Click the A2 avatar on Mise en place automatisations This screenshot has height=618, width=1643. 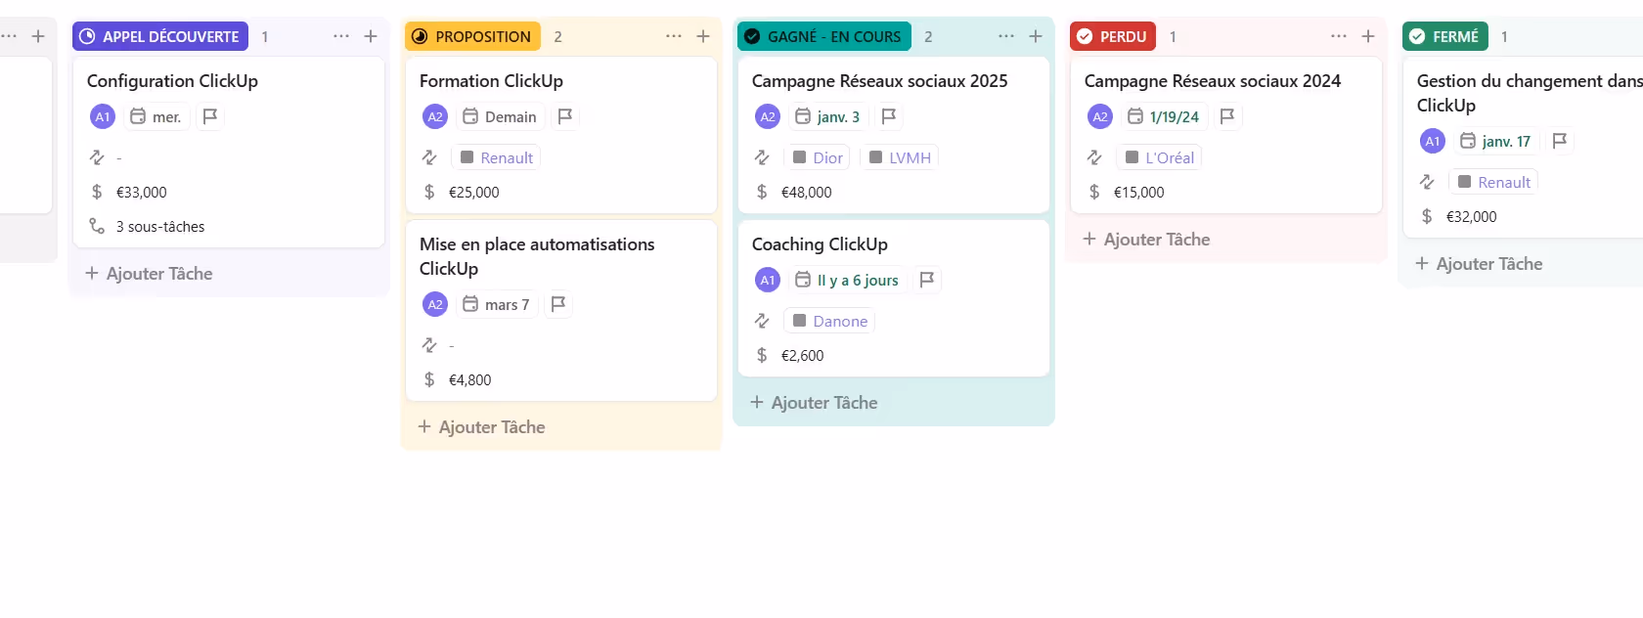coord(435,304)
